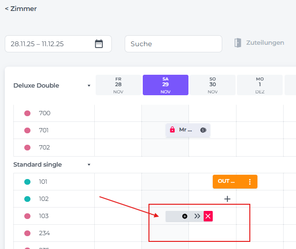Click the Zuteilungen button
Viewport: 296px width, 249px height.
265,43
